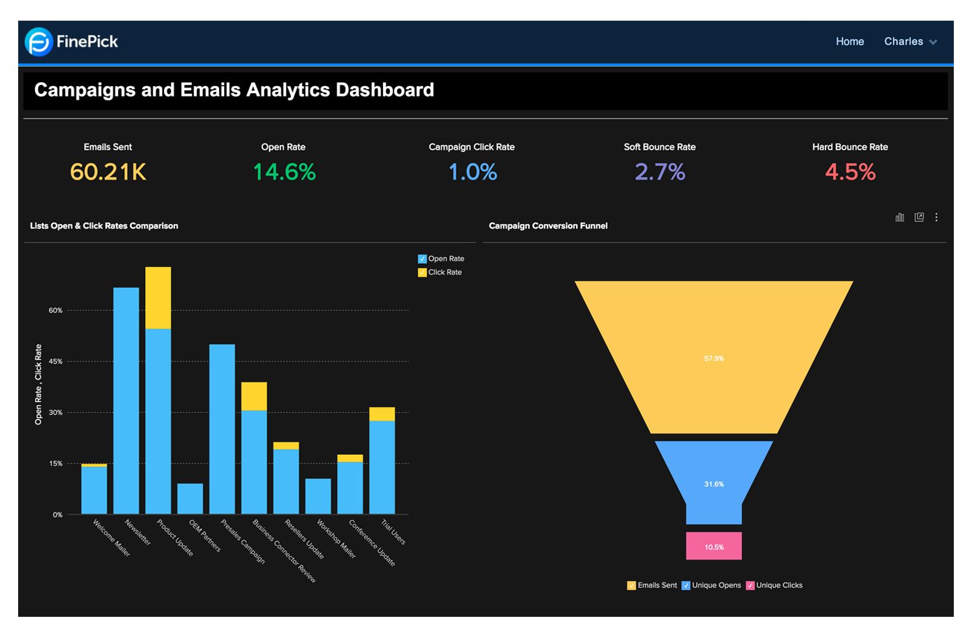The image size is (972, 624).
Task: Select the Campaigns and Emails Analytics Dashboard title
Action: coord(234,90)
